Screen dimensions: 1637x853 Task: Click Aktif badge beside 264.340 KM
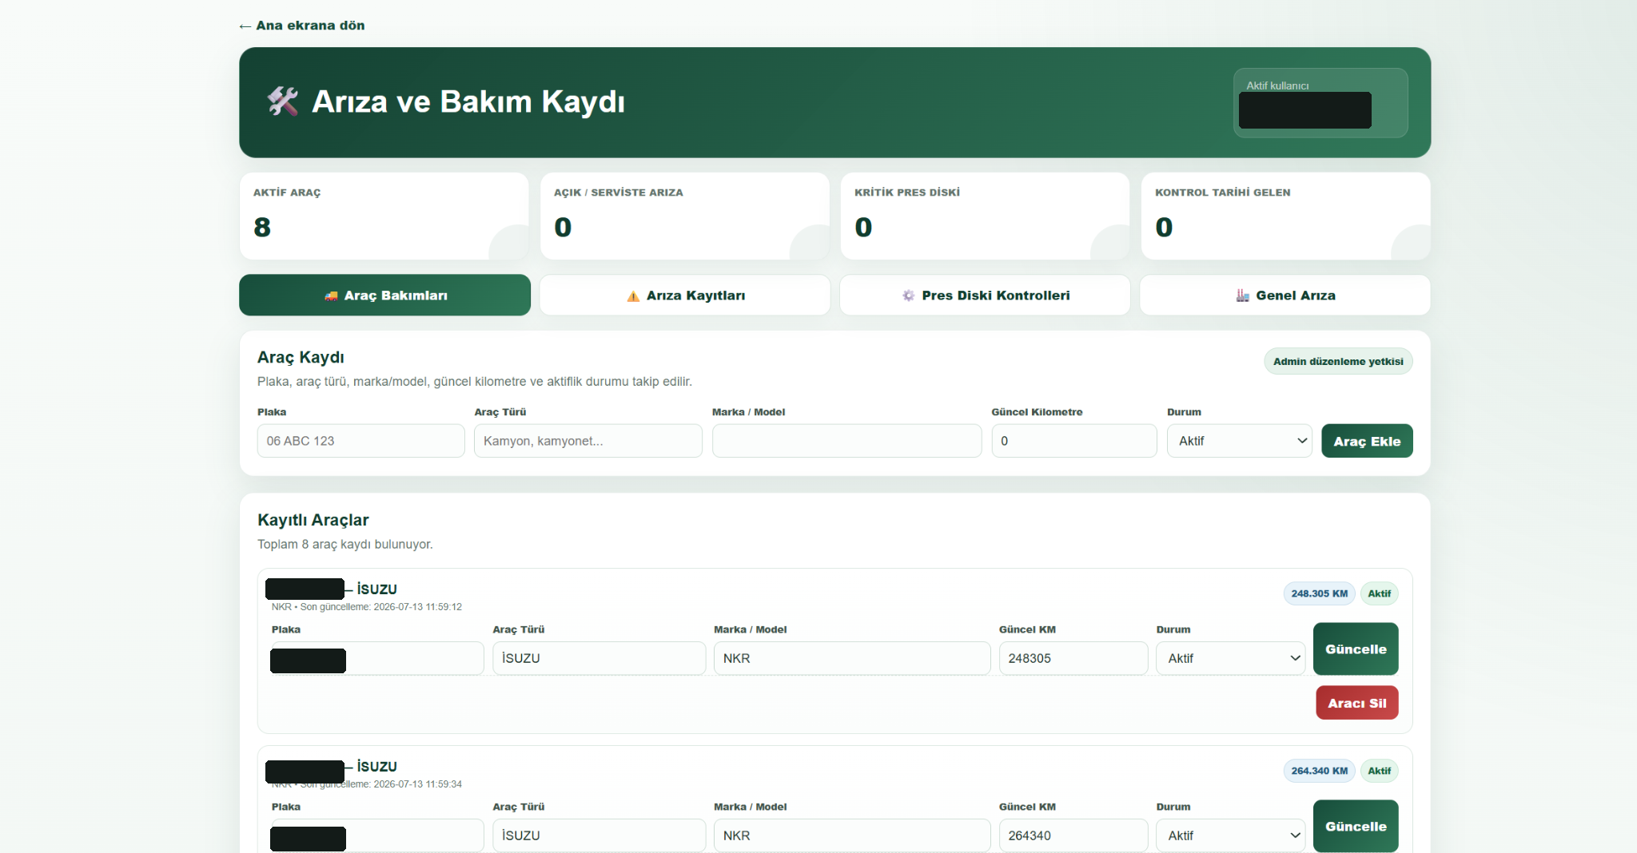(1379, 771)
